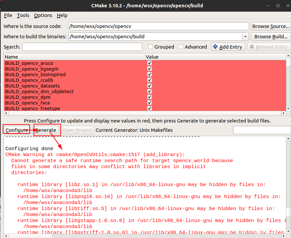Screen dimensions: 291x238
Task: Click the CMake Warning at OpenCVUtils.cmake line
Action: (95, 154)
